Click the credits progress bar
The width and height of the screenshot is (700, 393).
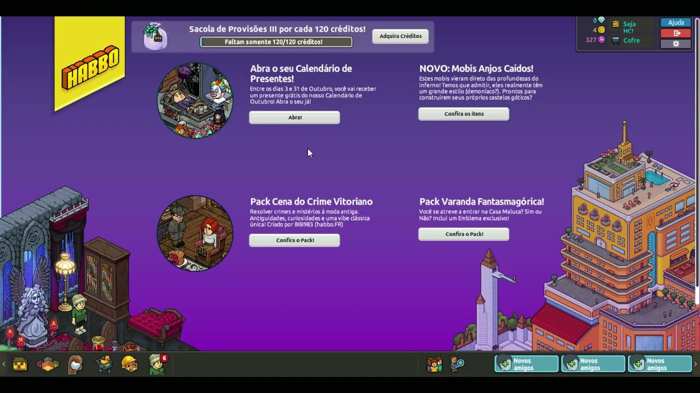click(276, 42)
